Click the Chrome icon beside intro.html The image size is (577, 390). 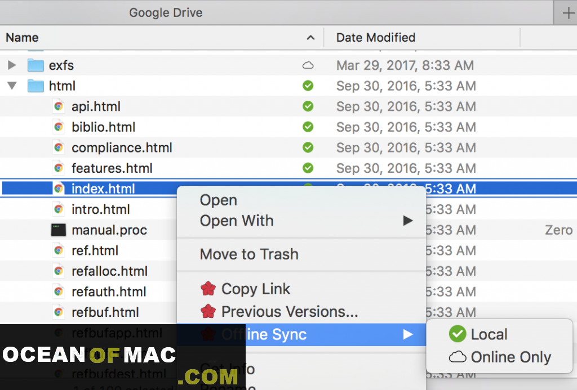pyautogui.click(x=58, y=209)
